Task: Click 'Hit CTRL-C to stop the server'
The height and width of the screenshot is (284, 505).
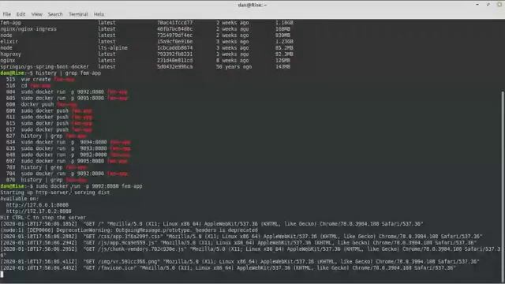Action: 43,218
